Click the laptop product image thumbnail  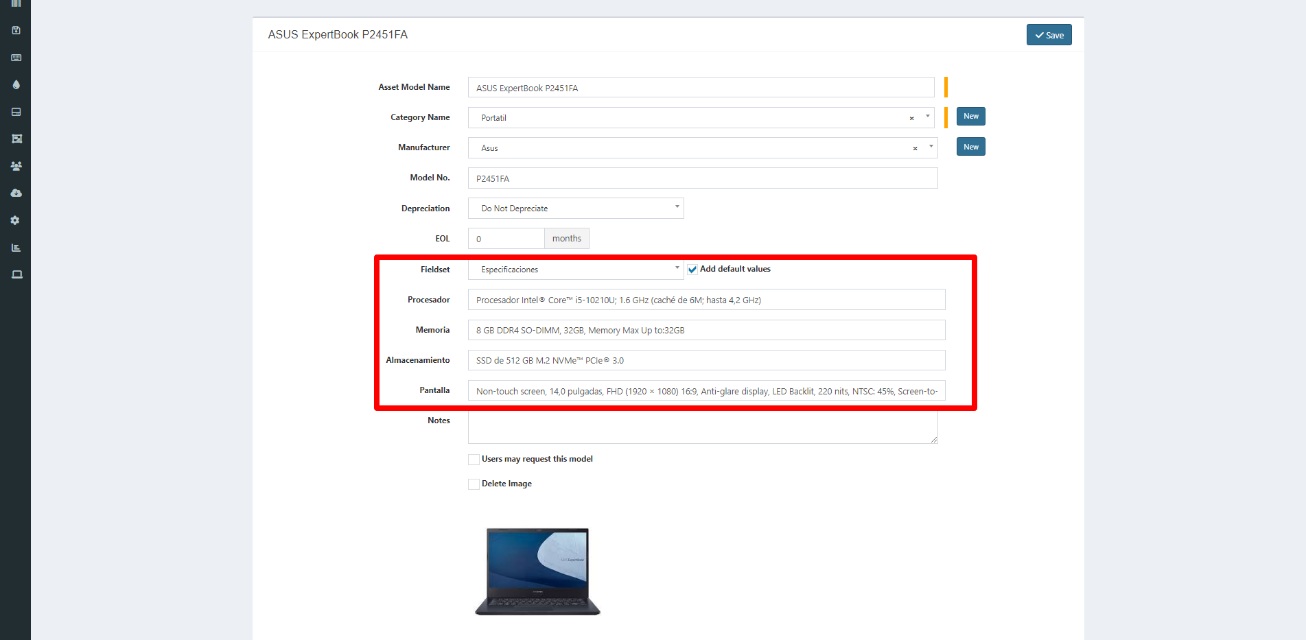537,571
